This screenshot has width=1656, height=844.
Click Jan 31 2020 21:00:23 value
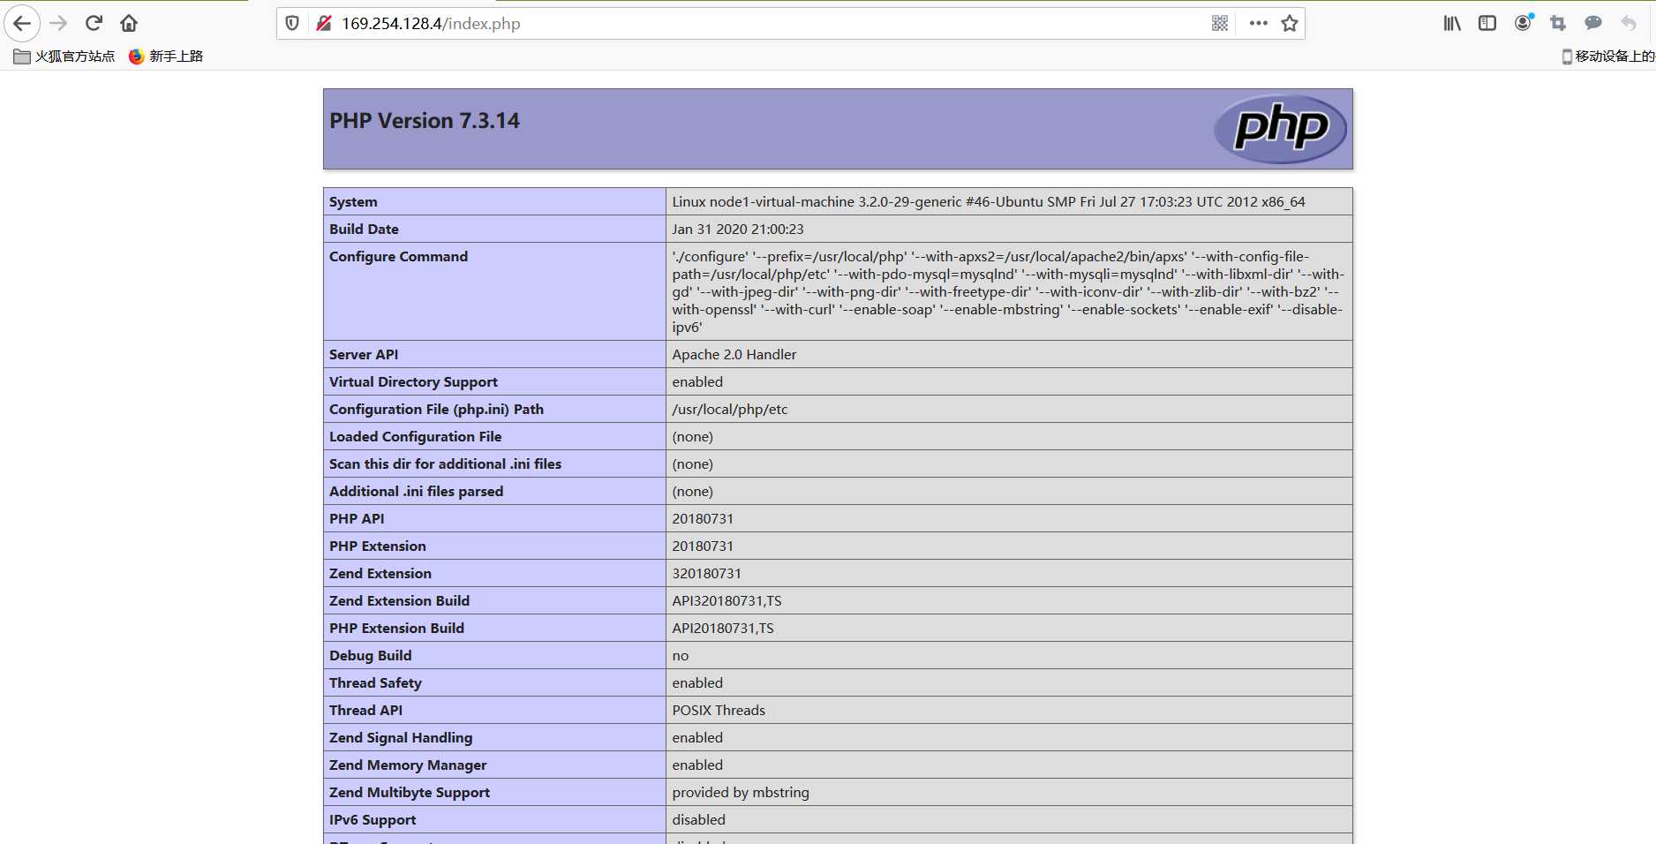click(738, 230)
